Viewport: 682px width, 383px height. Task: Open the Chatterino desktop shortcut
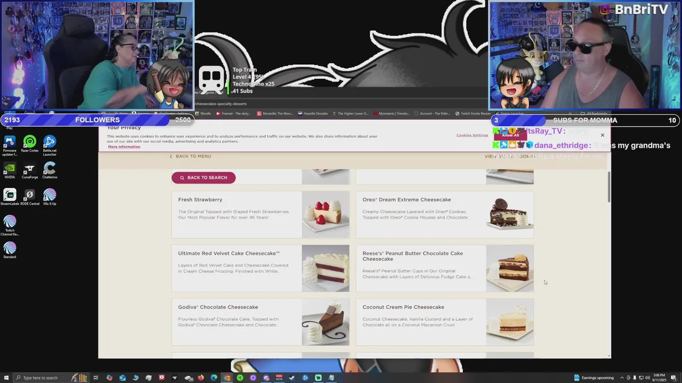pyautogui.click(x=50, y=170)
